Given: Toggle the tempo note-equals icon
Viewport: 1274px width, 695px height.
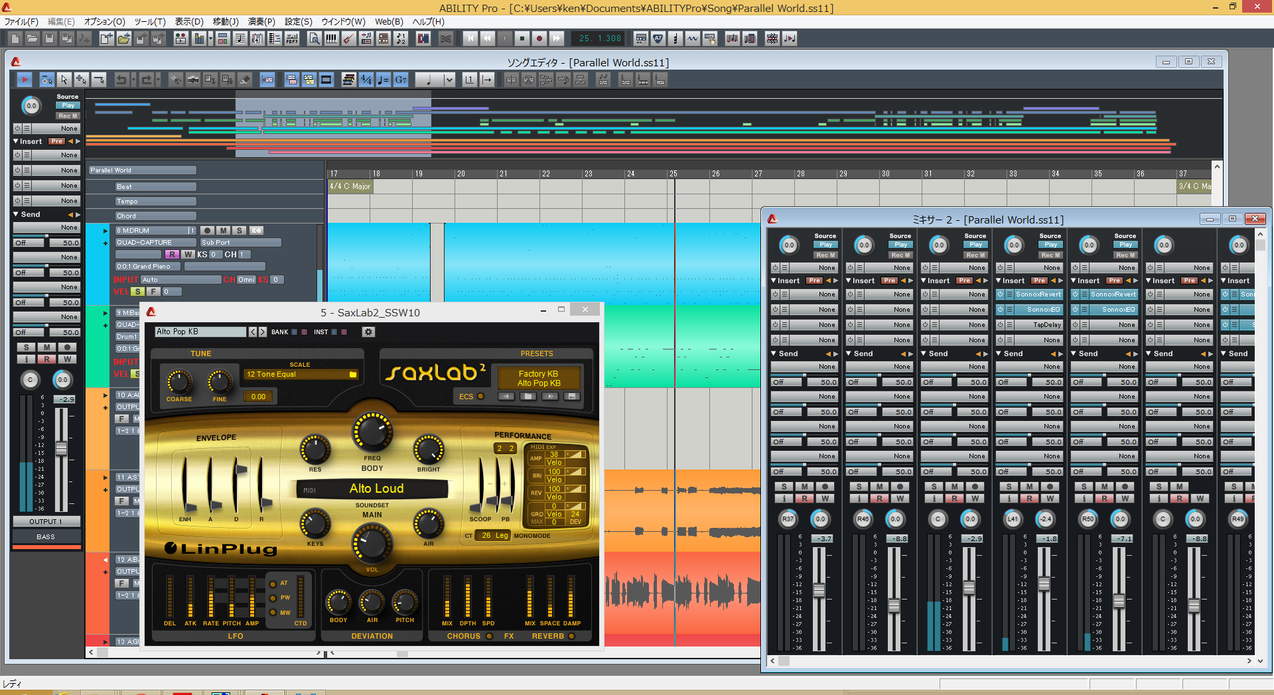Looking at the screenshot, I should coord(384,80).
